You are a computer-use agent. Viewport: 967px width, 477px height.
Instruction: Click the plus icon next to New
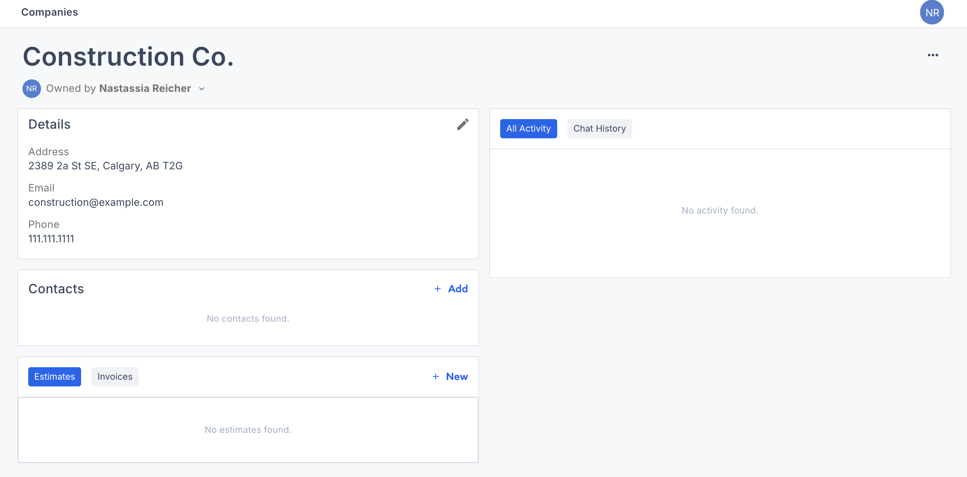click(435, 376)
